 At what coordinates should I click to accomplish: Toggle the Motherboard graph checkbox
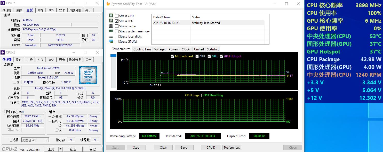click(172, 56)
